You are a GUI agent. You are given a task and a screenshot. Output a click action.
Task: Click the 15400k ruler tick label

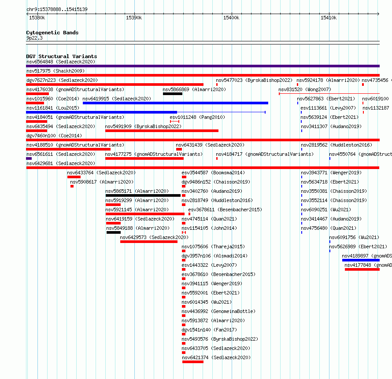pyautogui.click(x=231, y=18)
